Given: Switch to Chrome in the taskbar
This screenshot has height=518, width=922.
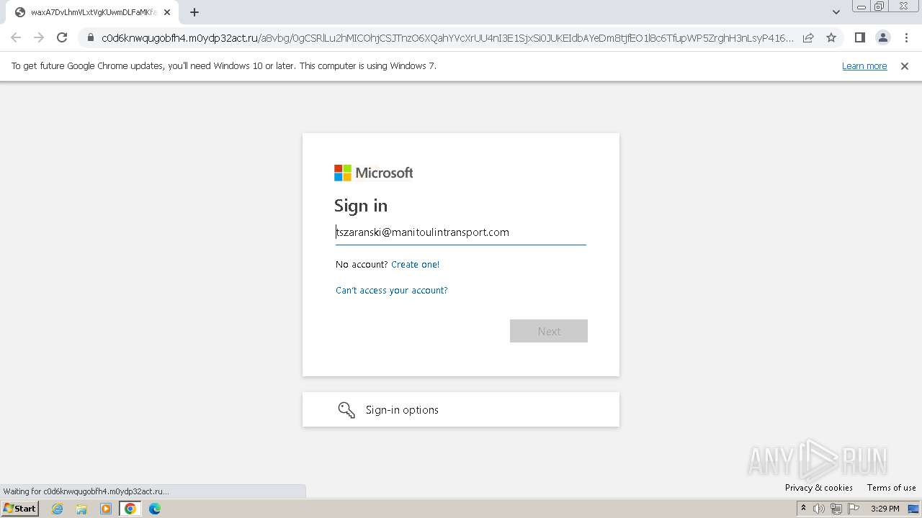Looking at the screenshot, I should click(130, 509).
